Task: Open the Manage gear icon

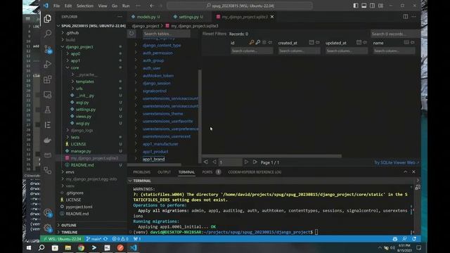Action: (x=48, y=228)
